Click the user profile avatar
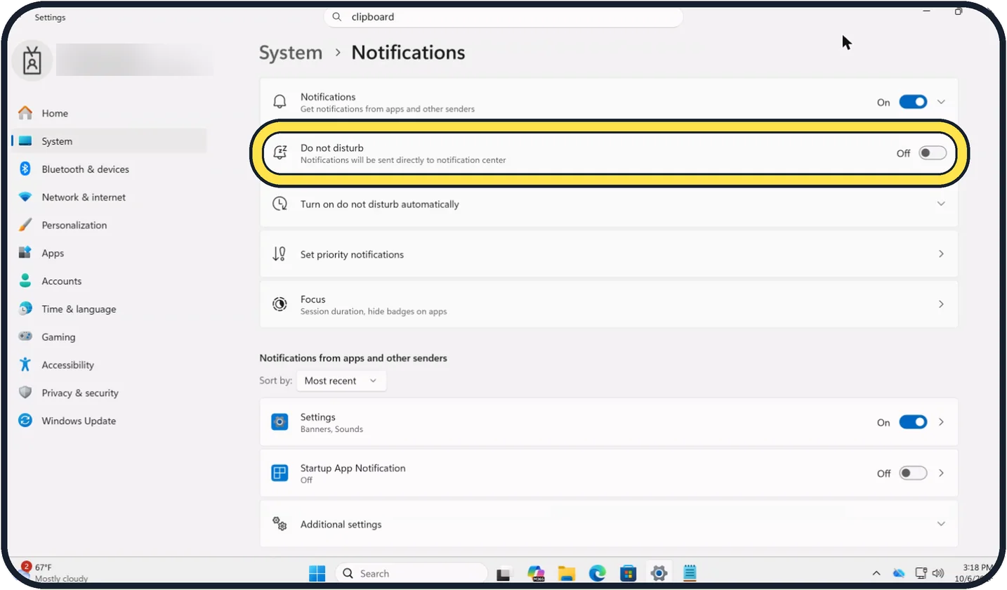This screenshot has width=1007, height=590. click(32, 60)
